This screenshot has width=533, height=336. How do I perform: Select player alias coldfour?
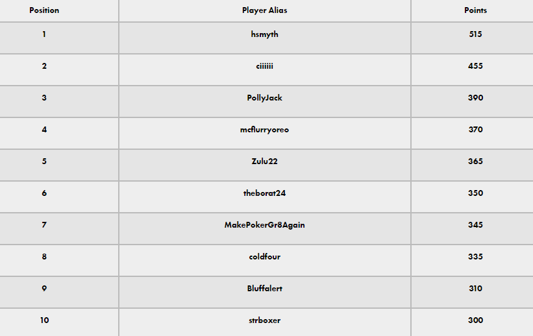(x=264, y=257)
